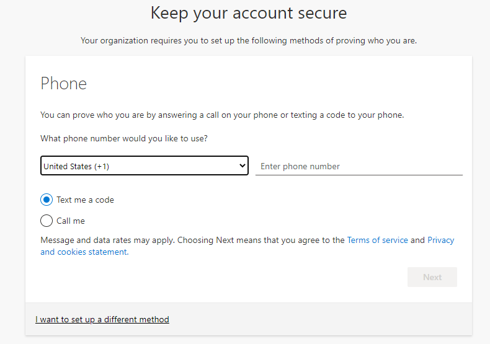Click the "Text me a code" label text
Screen dimensions: 490x344
[85, 200]
